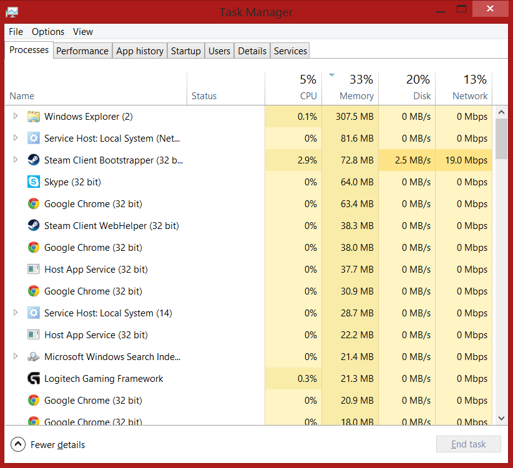The image size is (513, 468).
Task: Open the View menu
Action: (83, 32)
